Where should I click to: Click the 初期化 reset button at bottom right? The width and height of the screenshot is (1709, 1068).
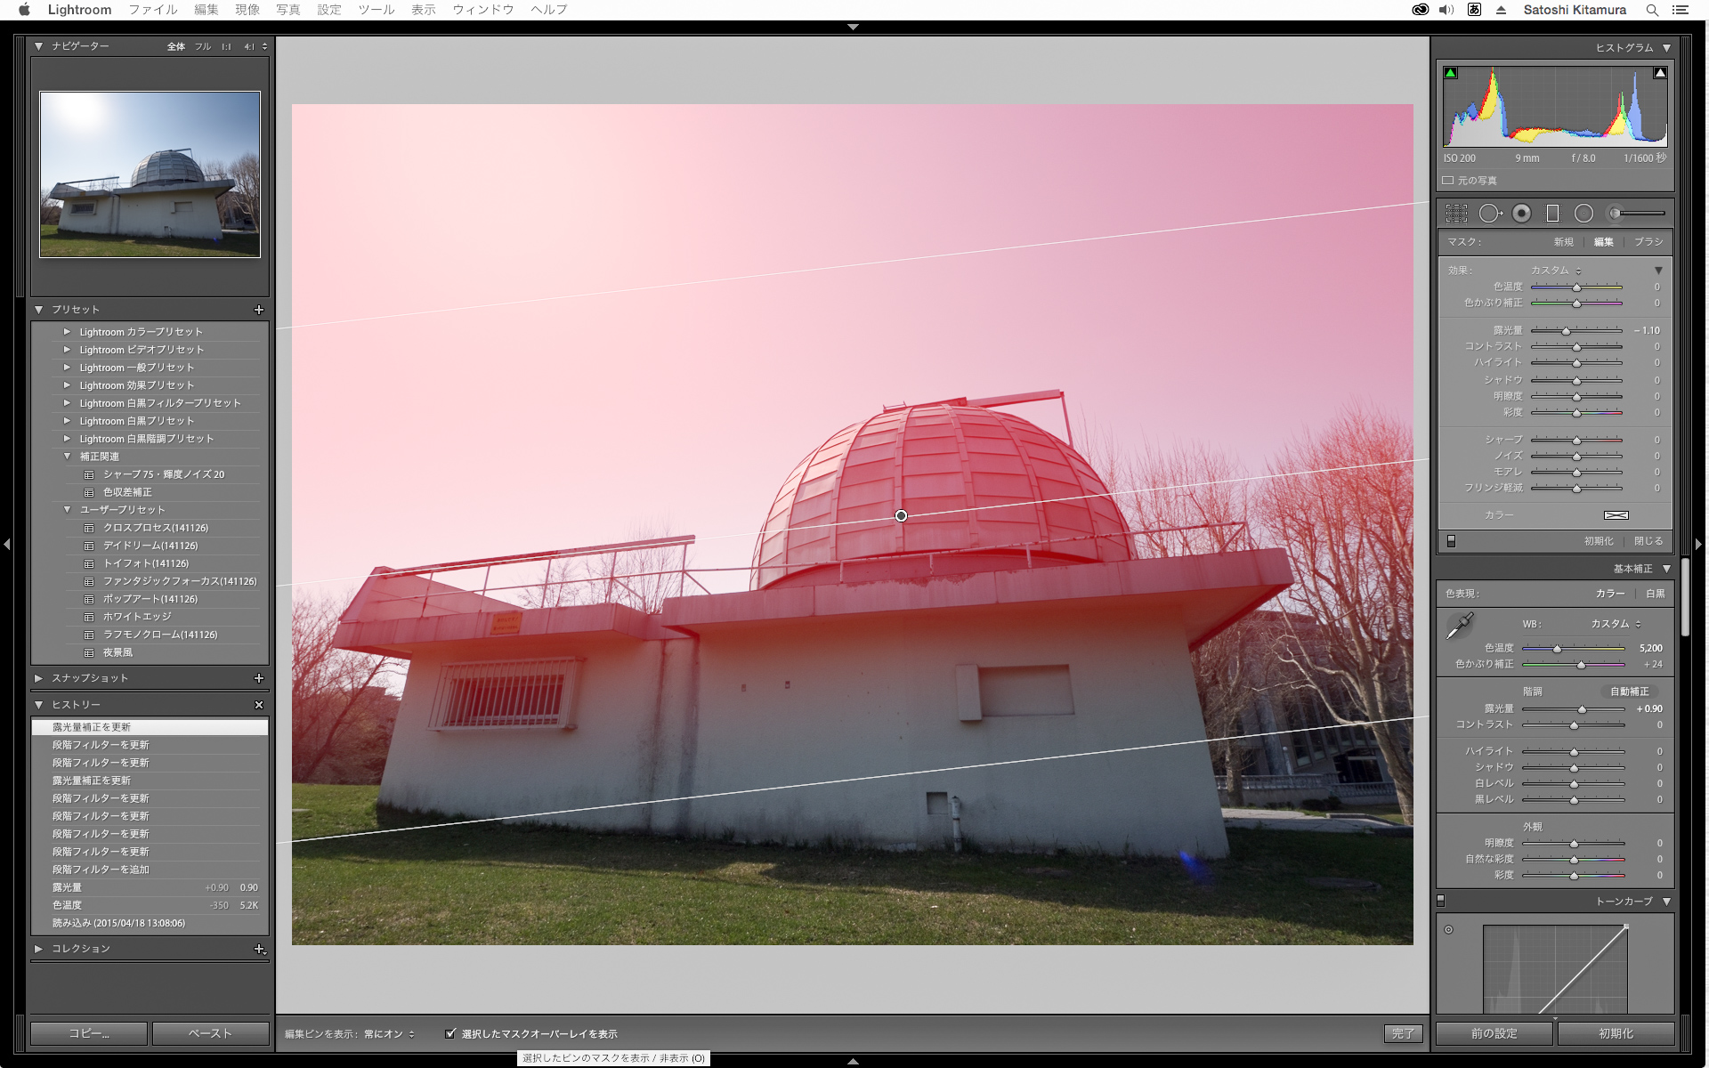(x=1616, y=1033)
